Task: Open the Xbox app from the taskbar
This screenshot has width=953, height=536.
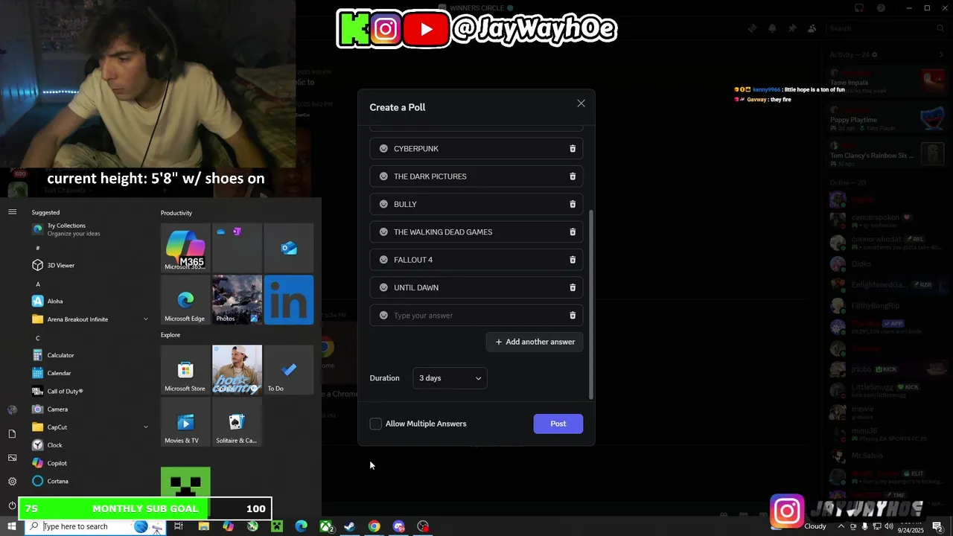Action: tap(326, 526)
